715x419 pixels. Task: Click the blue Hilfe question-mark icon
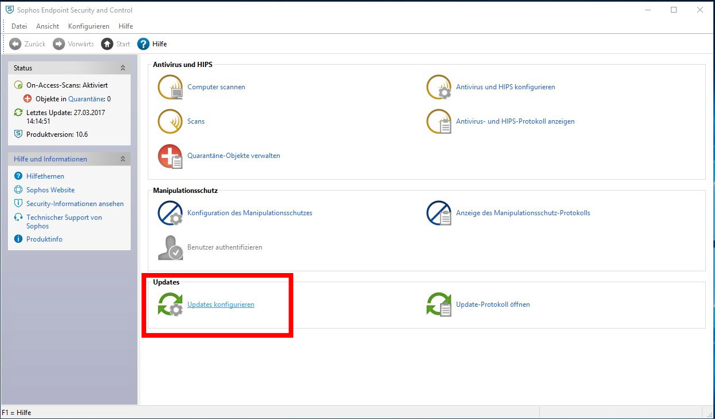(x=143, y=44)
